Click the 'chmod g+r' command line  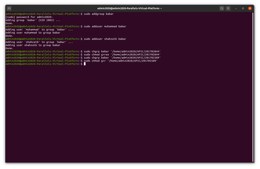pyautogui.click(x=121, y=61)
